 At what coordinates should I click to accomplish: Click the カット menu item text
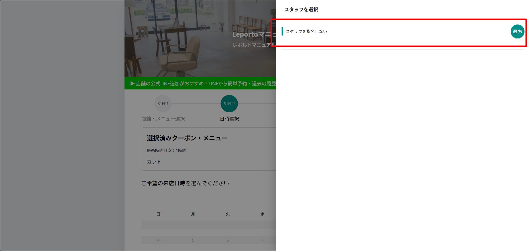point(154,162)
